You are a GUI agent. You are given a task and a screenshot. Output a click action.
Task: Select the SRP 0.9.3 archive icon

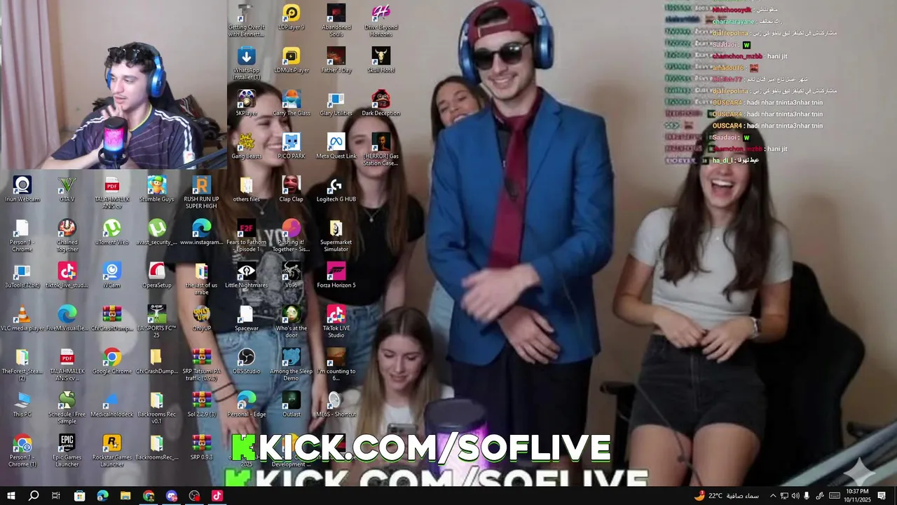(x=201, y=447)
